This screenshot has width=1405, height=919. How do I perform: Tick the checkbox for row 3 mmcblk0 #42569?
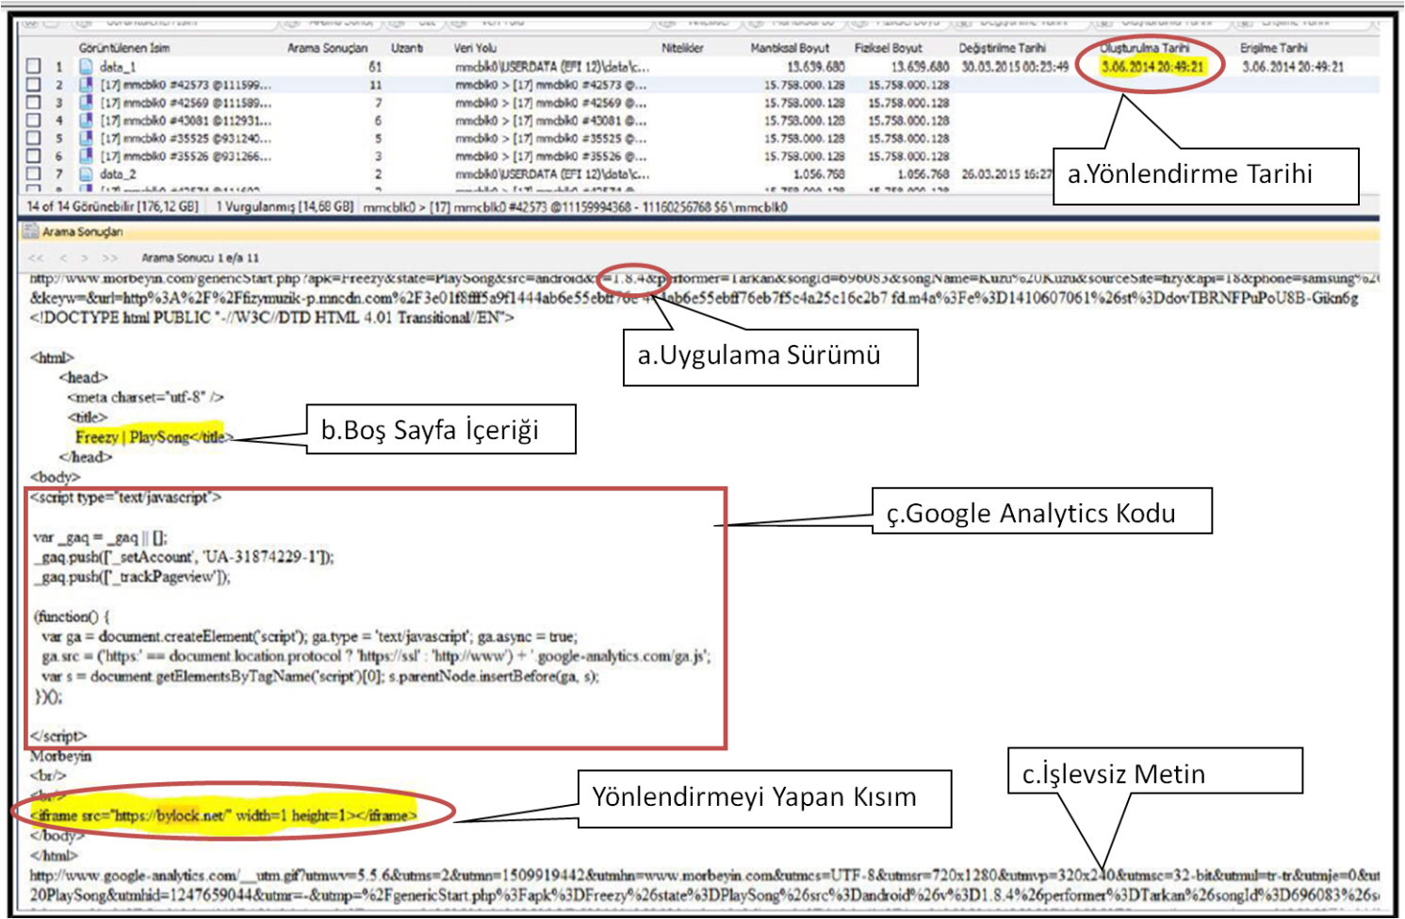(34, 103)
